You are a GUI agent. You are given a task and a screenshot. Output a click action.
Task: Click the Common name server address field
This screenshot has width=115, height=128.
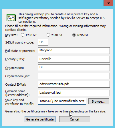(74, 93)
